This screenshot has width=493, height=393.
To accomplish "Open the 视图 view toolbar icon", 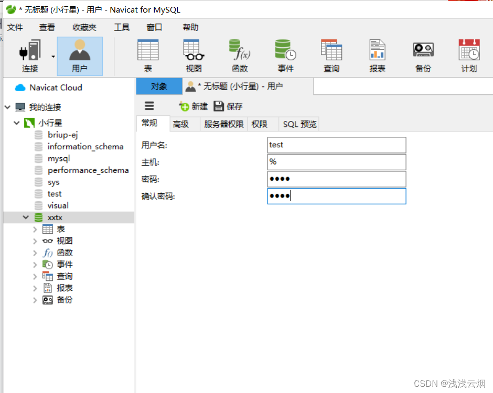I will pyautogui.click(x=194, y=56).
